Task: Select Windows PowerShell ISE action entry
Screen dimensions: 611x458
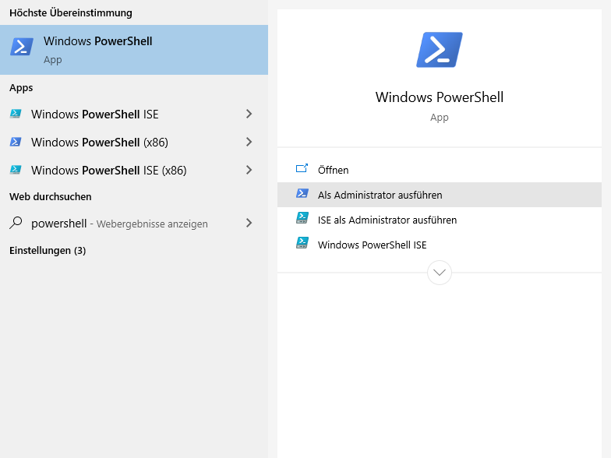Action: pos(440,245)
